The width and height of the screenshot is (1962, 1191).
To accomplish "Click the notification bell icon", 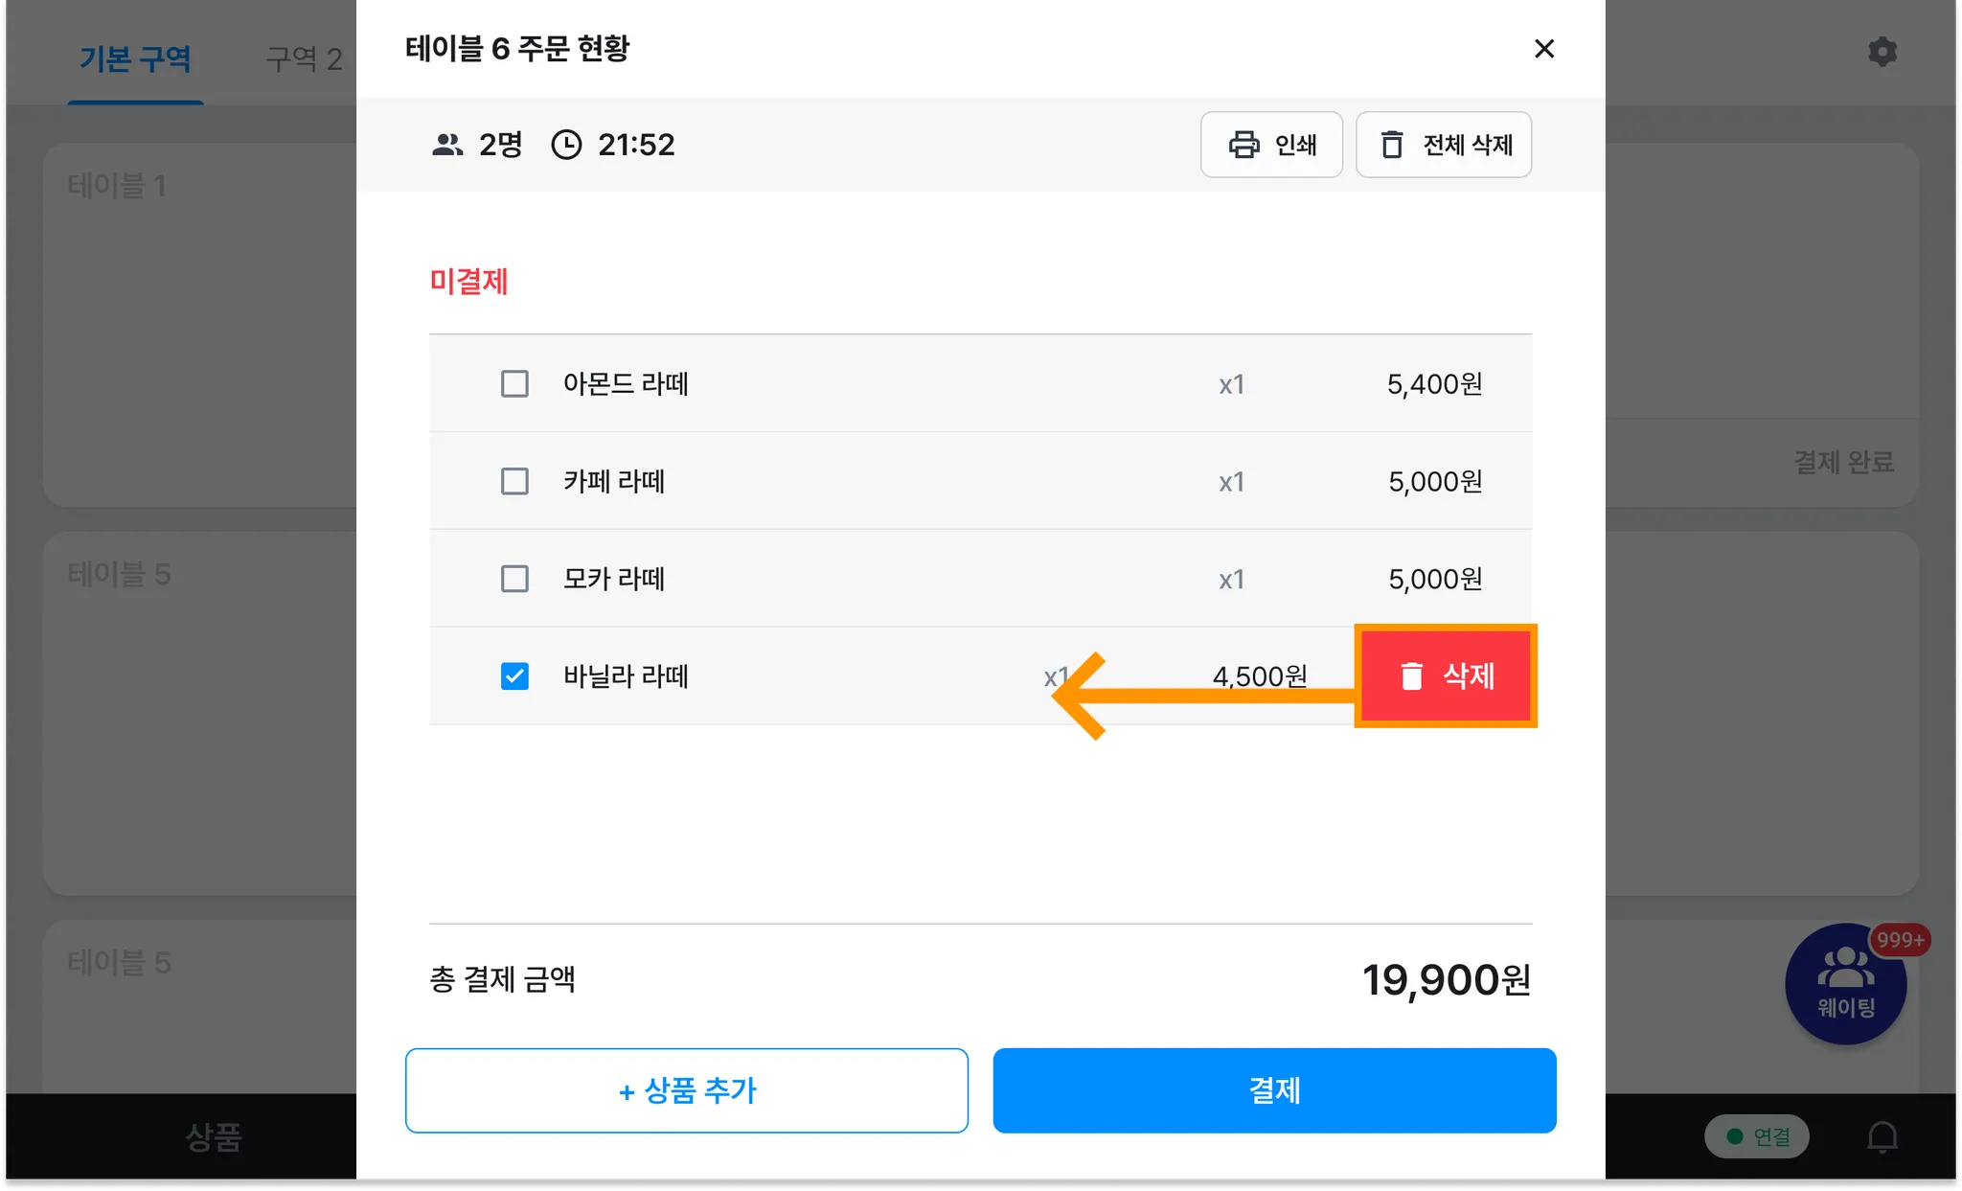I will pyautogui.click(x=1882, y=1137).
